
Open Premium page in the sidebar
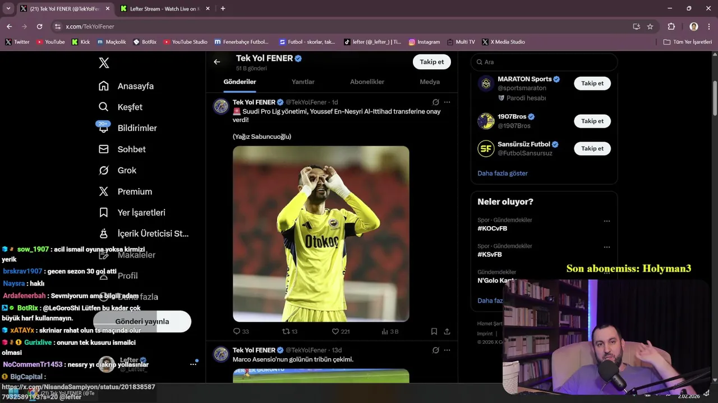click(x=126, y=191)
